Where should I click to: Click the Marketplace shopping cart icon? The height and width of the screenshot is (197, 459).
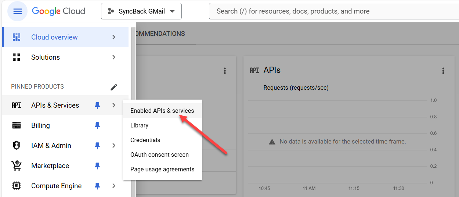coord(17,166)
